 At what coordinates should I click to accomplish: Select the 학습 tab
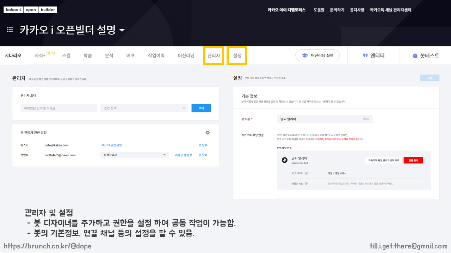[x=88, y=56]
